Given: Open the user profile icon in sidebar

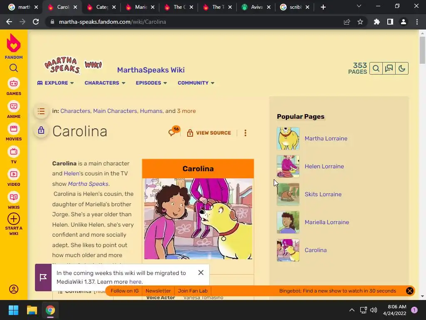Looking at the screenshot, I should (14, 289).
